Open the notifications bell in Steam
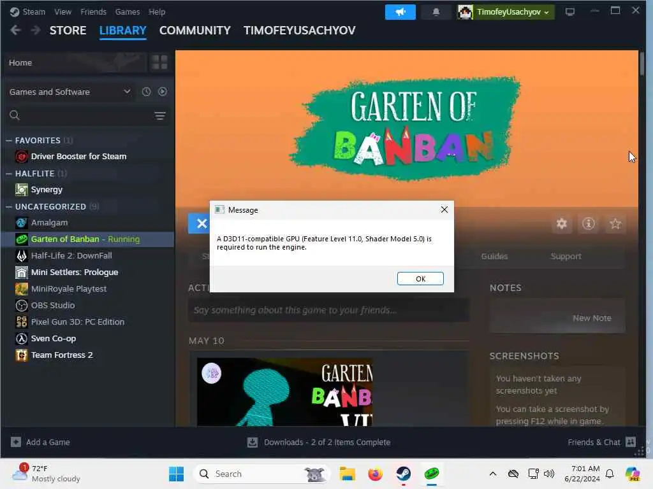 point(436,12)
